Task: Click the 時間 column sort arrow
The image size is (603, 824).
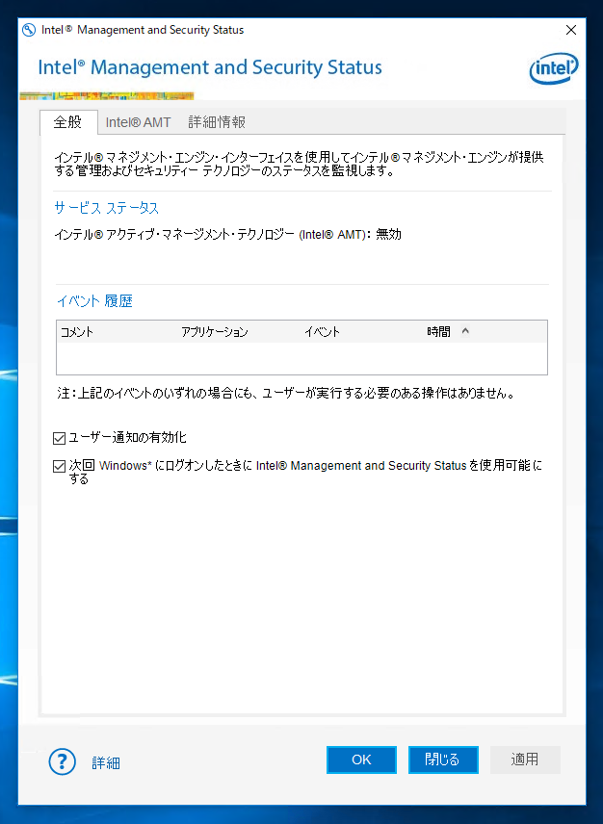Action: click(464, 331)
